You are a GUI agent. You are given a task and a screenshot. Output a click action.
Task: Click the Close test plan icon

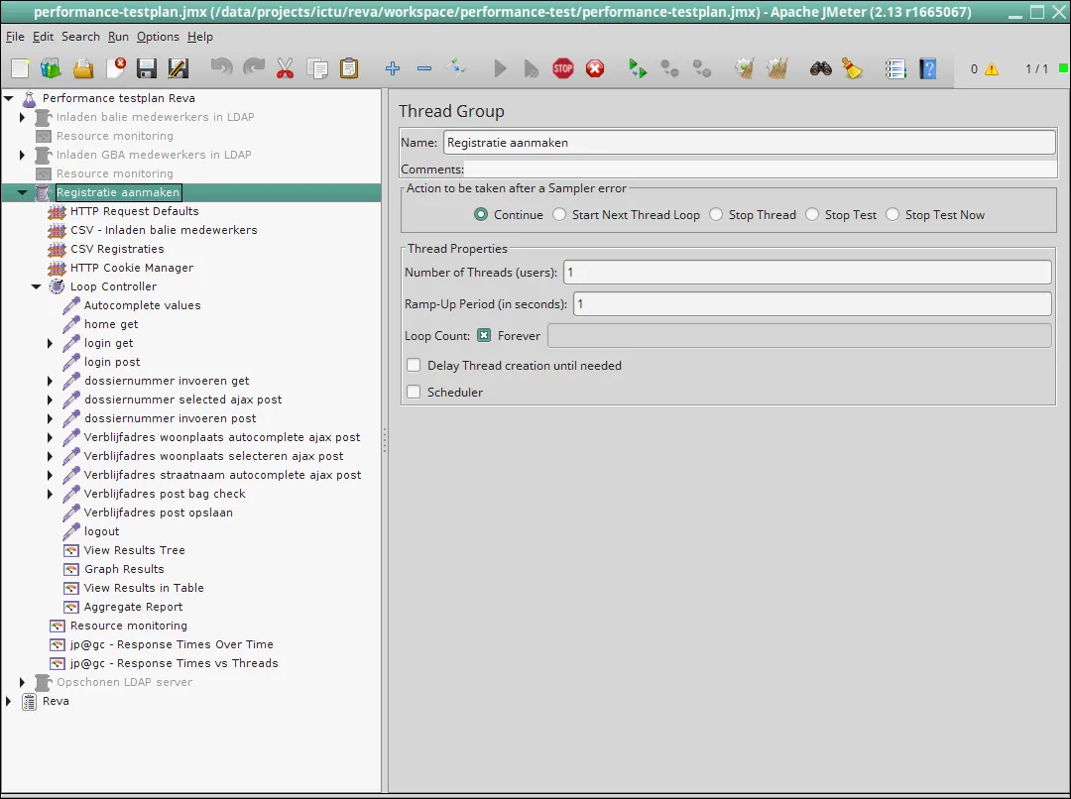pos(116,68)
